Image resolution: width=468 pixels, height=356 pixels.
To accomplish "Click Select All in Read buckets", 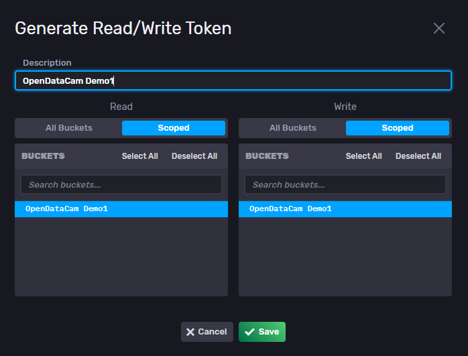I will coord(139,156).
